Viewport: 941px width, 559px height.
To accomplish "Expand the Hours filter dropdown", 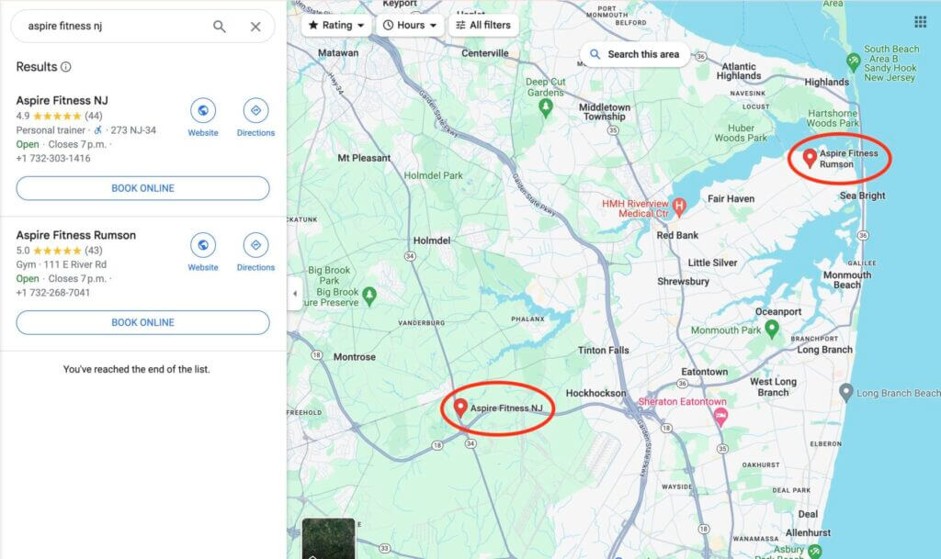I will (409, 26).
